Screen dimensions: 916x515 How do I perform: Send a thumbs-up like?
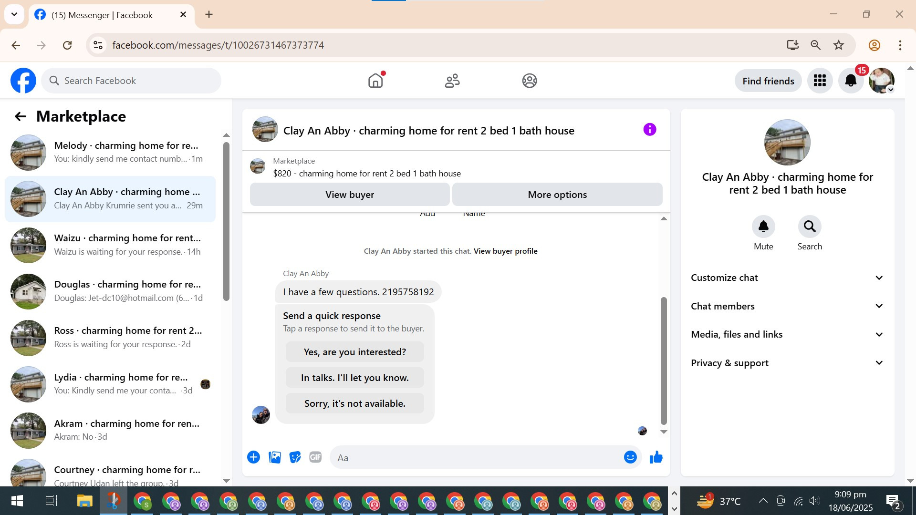click(x=656, y=457)
